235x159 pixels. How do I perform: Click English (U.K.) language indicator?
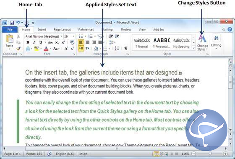[x=65, y=154]
